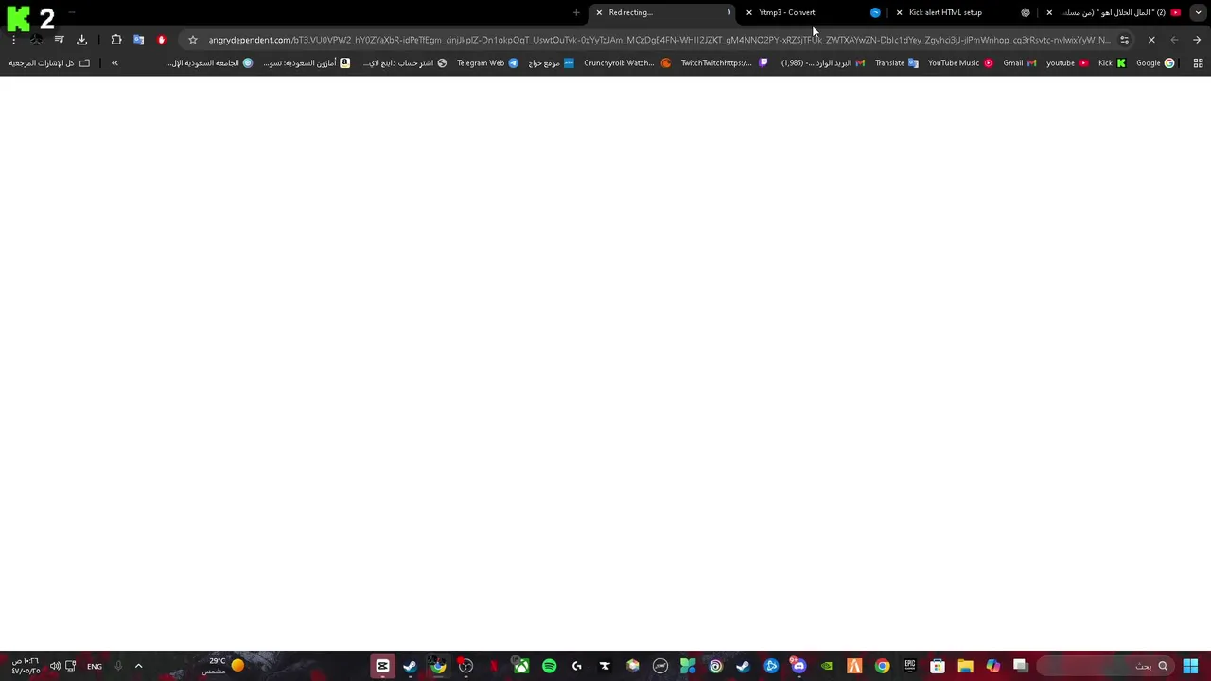Open Google Chrome from the taskbar

point(882,666)
